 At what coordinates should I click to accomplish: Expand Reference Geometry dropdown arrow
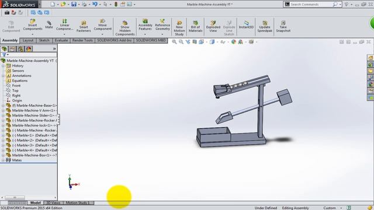[x=162, y=34]
